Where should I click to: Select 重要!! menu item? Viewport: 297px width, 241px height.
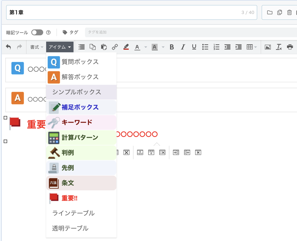coord(81,198)
